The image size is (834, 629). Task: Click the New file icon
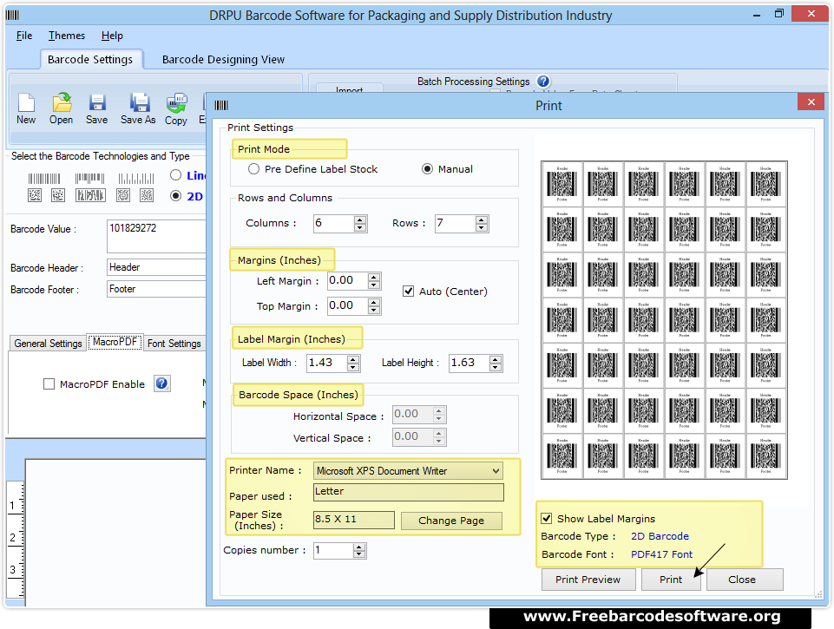click(x=26, y=103)
